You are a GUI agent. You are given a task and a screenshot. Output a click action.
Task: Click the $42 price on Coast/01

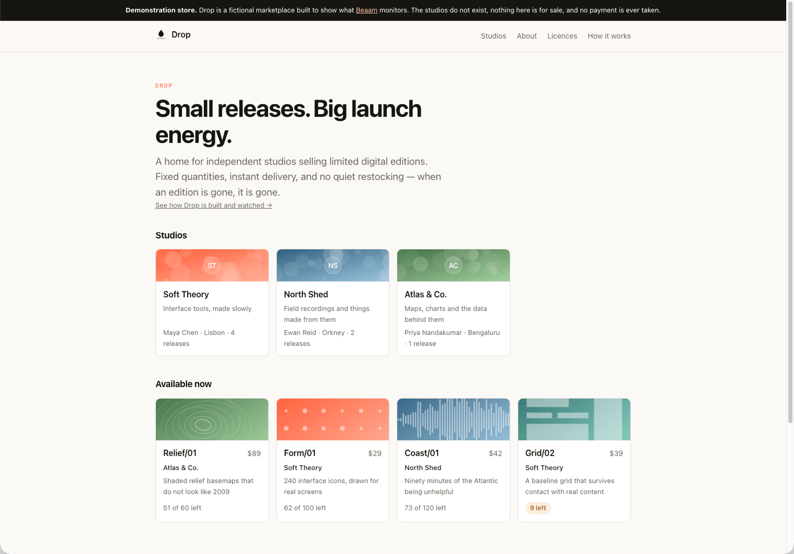496,454
